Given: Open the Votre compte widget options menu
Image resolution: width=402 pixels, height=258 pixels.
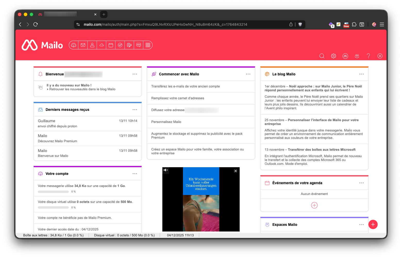Looking at the screenshot, I should click(x=135, y=174).
